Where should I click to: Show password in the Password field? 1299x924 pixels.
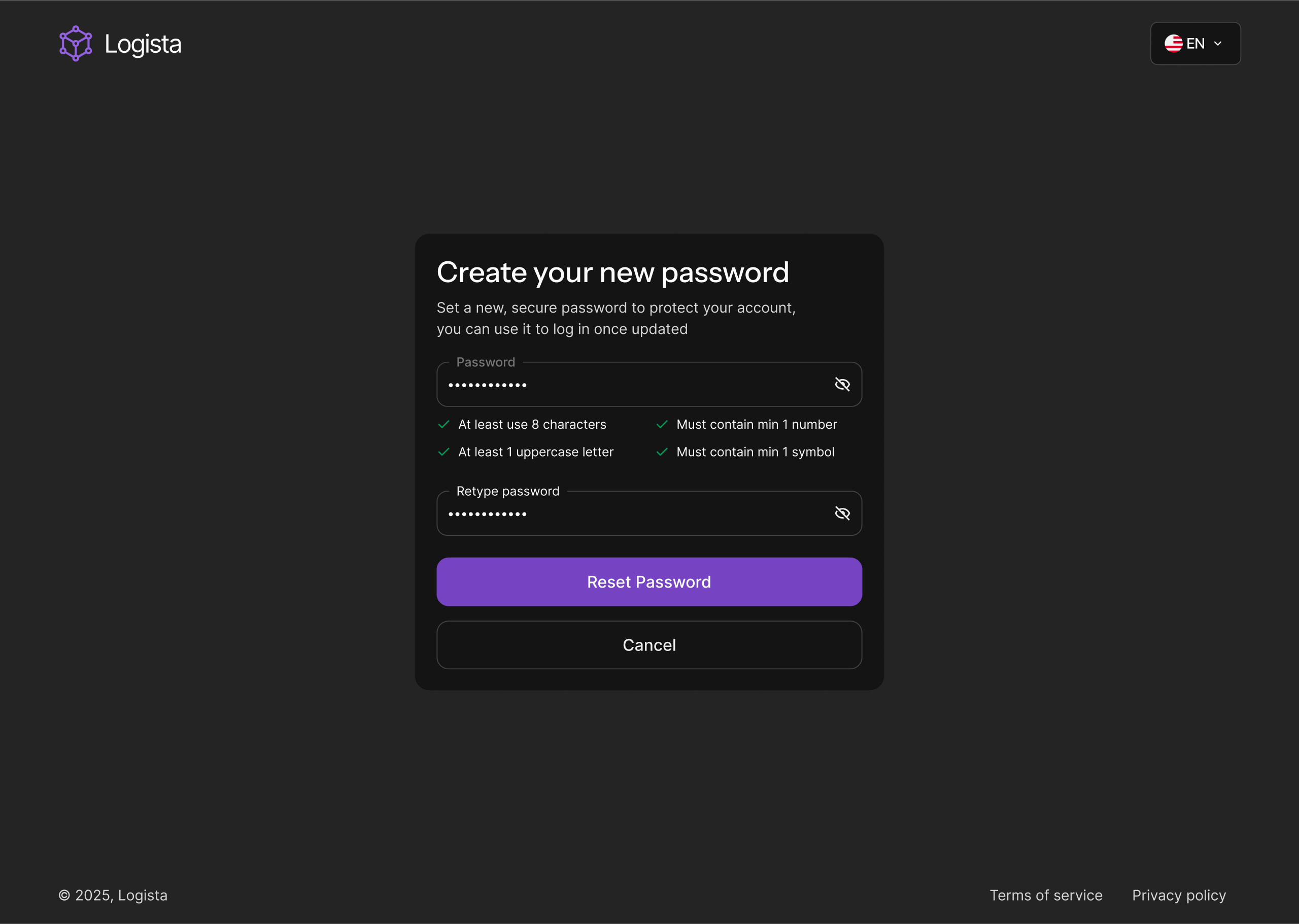[x=842, y=385]
